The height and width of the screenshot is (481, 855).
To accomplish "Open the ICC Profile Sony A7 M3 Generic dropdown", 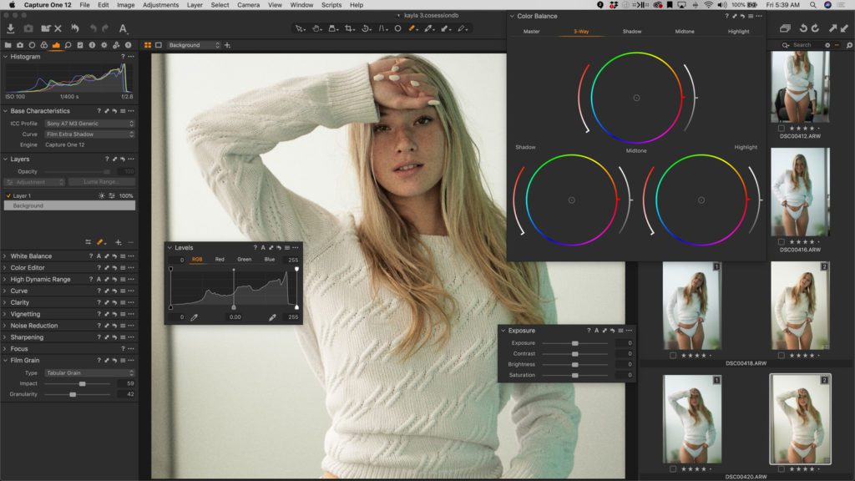I will pos(89,124).
